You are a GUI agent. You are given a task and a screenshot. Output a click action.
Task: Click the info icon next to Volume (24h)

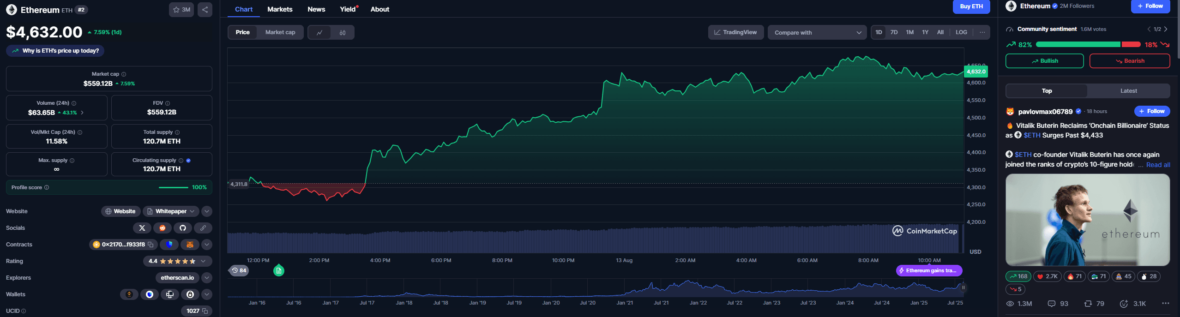(74, 103)
